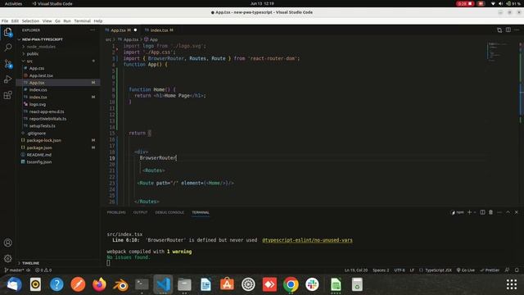Screen dimensions: 524x295
Task: Open the @typescript-eslint/no-unused-vars link
Action: [x=307, y=240]
